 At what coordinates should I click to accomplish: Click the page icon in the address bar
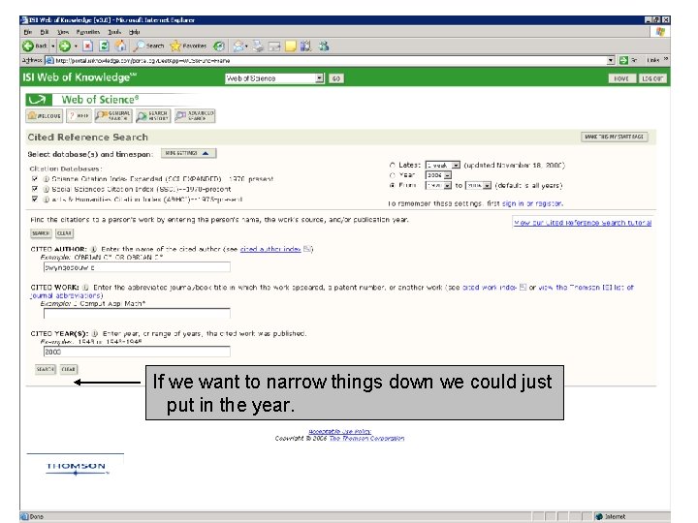[x=49, y=60]
